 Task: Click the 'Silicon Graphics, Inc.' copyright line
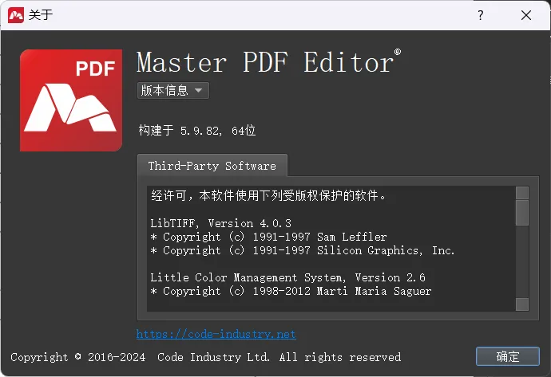tap(302, 250)
